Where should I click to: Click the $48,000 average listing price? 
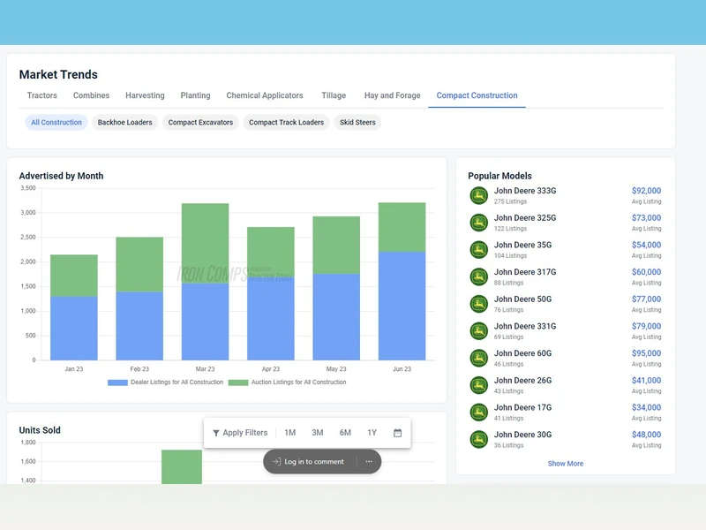pos(646,434)
